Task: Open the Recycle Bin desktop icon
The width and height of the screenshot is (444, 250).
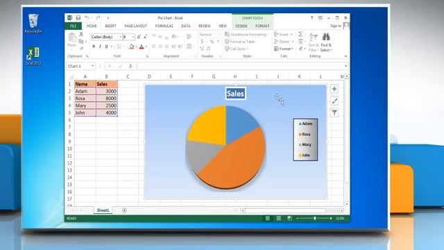Action: 33,24
